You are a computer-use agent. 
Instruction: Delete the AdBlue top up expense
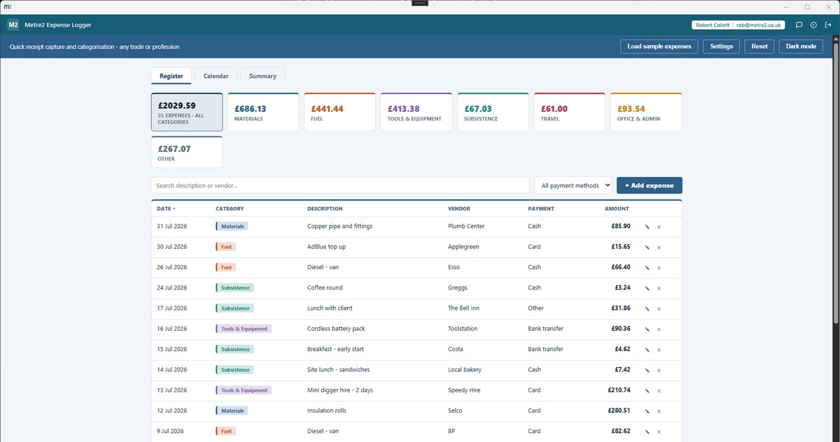point(659,247)
